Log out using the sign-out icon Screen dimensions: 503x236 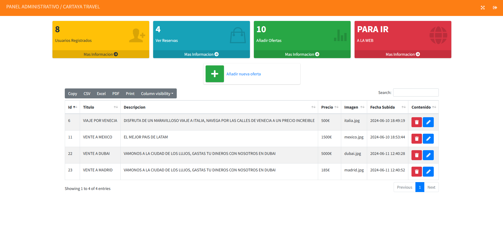[495, 8]
